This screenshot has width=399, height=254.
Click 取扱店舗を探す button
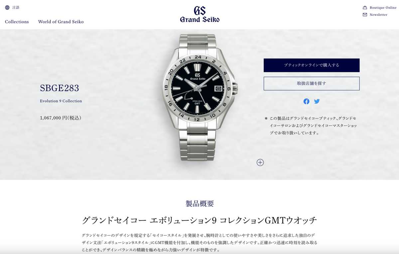pos(312,84)
